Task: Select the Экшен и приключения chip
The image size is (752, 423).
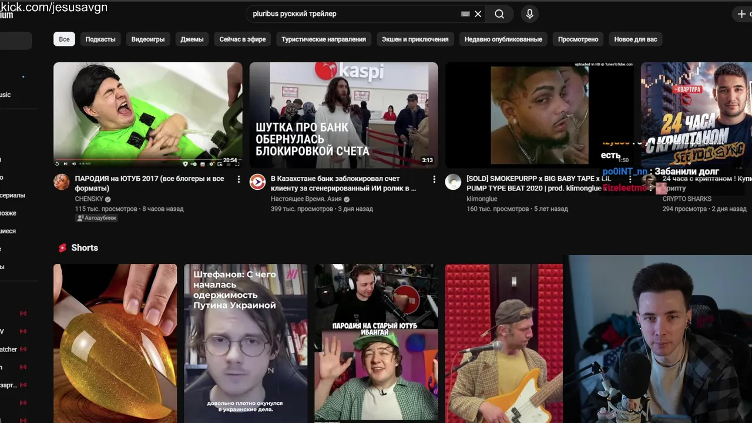Action: 415,39
